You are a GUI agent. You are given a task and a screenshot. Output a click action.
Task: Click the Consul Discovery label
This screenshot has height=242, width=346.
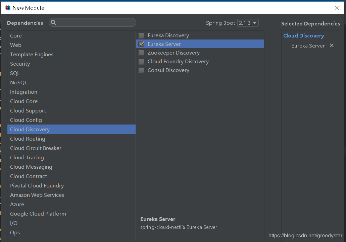pos(168,70)
